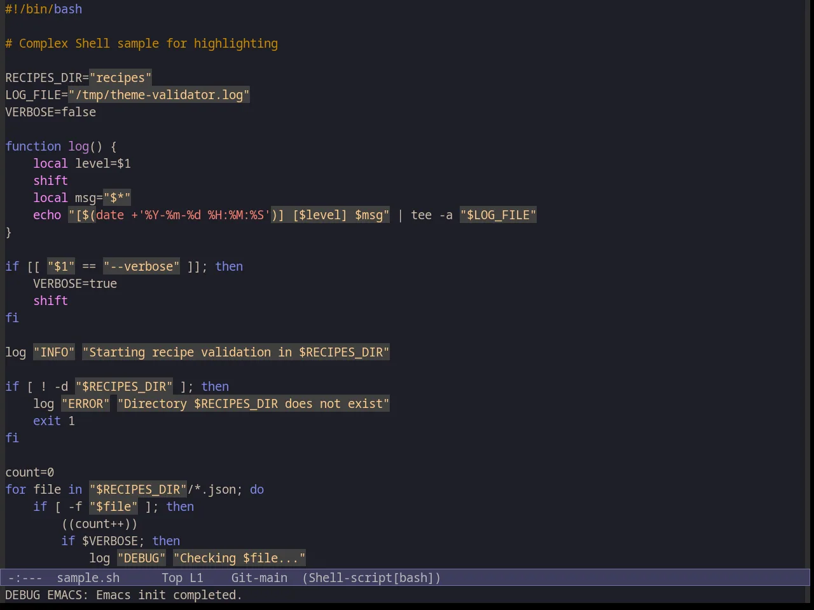This screenshot has width=814, height=610.
Task: Click the Git-main version control indicator
Action: pyautogui.click(x=259, y=578)
